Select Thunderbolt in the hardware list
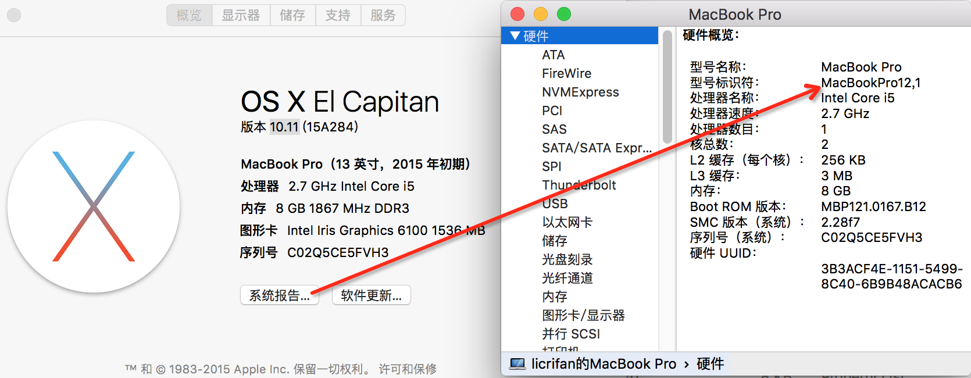 click(579, 185)
